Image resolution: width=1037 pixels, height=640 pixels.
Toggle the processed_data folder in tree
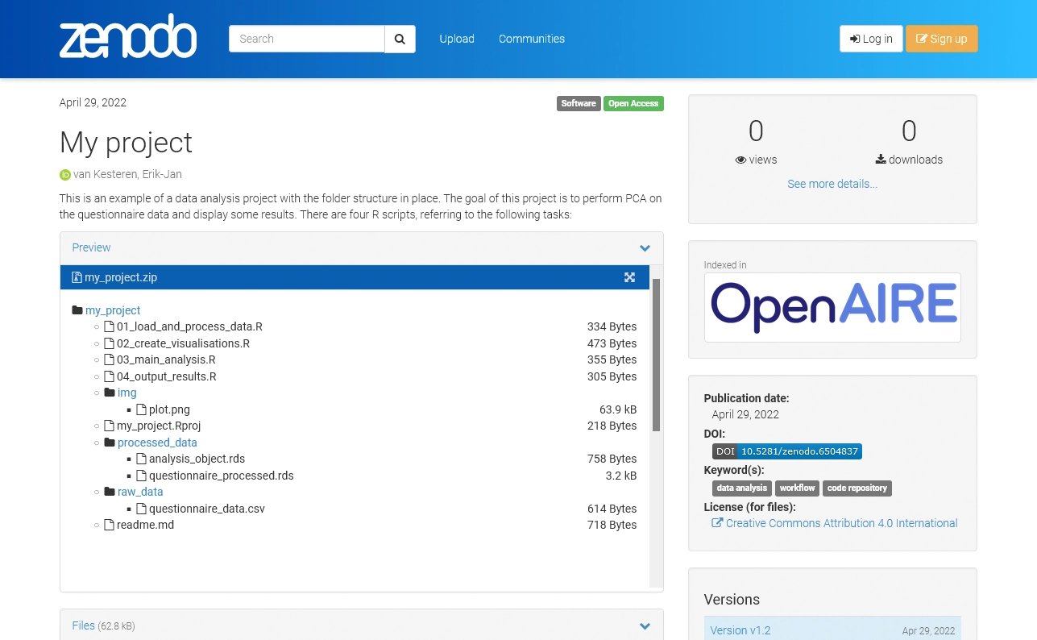coord(157,443)
